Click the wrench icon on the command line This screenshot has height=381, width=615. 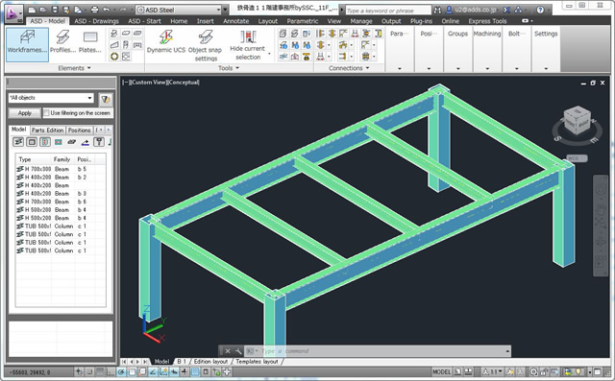click(x=237, y=351)
